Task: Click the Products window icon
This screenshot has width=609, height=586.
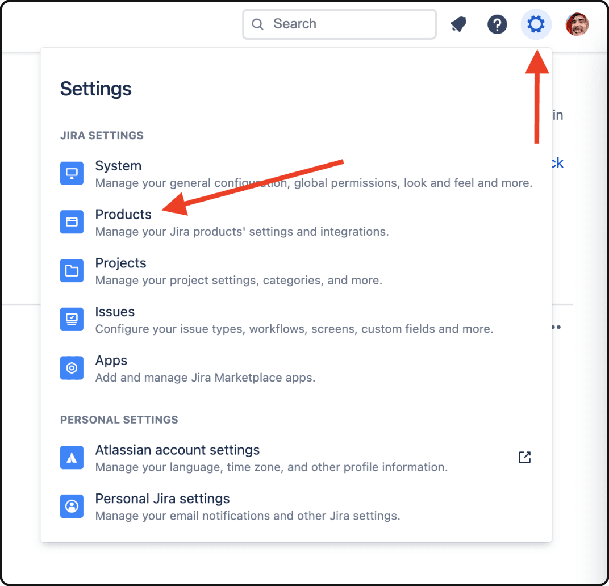Action: [72, 222]
